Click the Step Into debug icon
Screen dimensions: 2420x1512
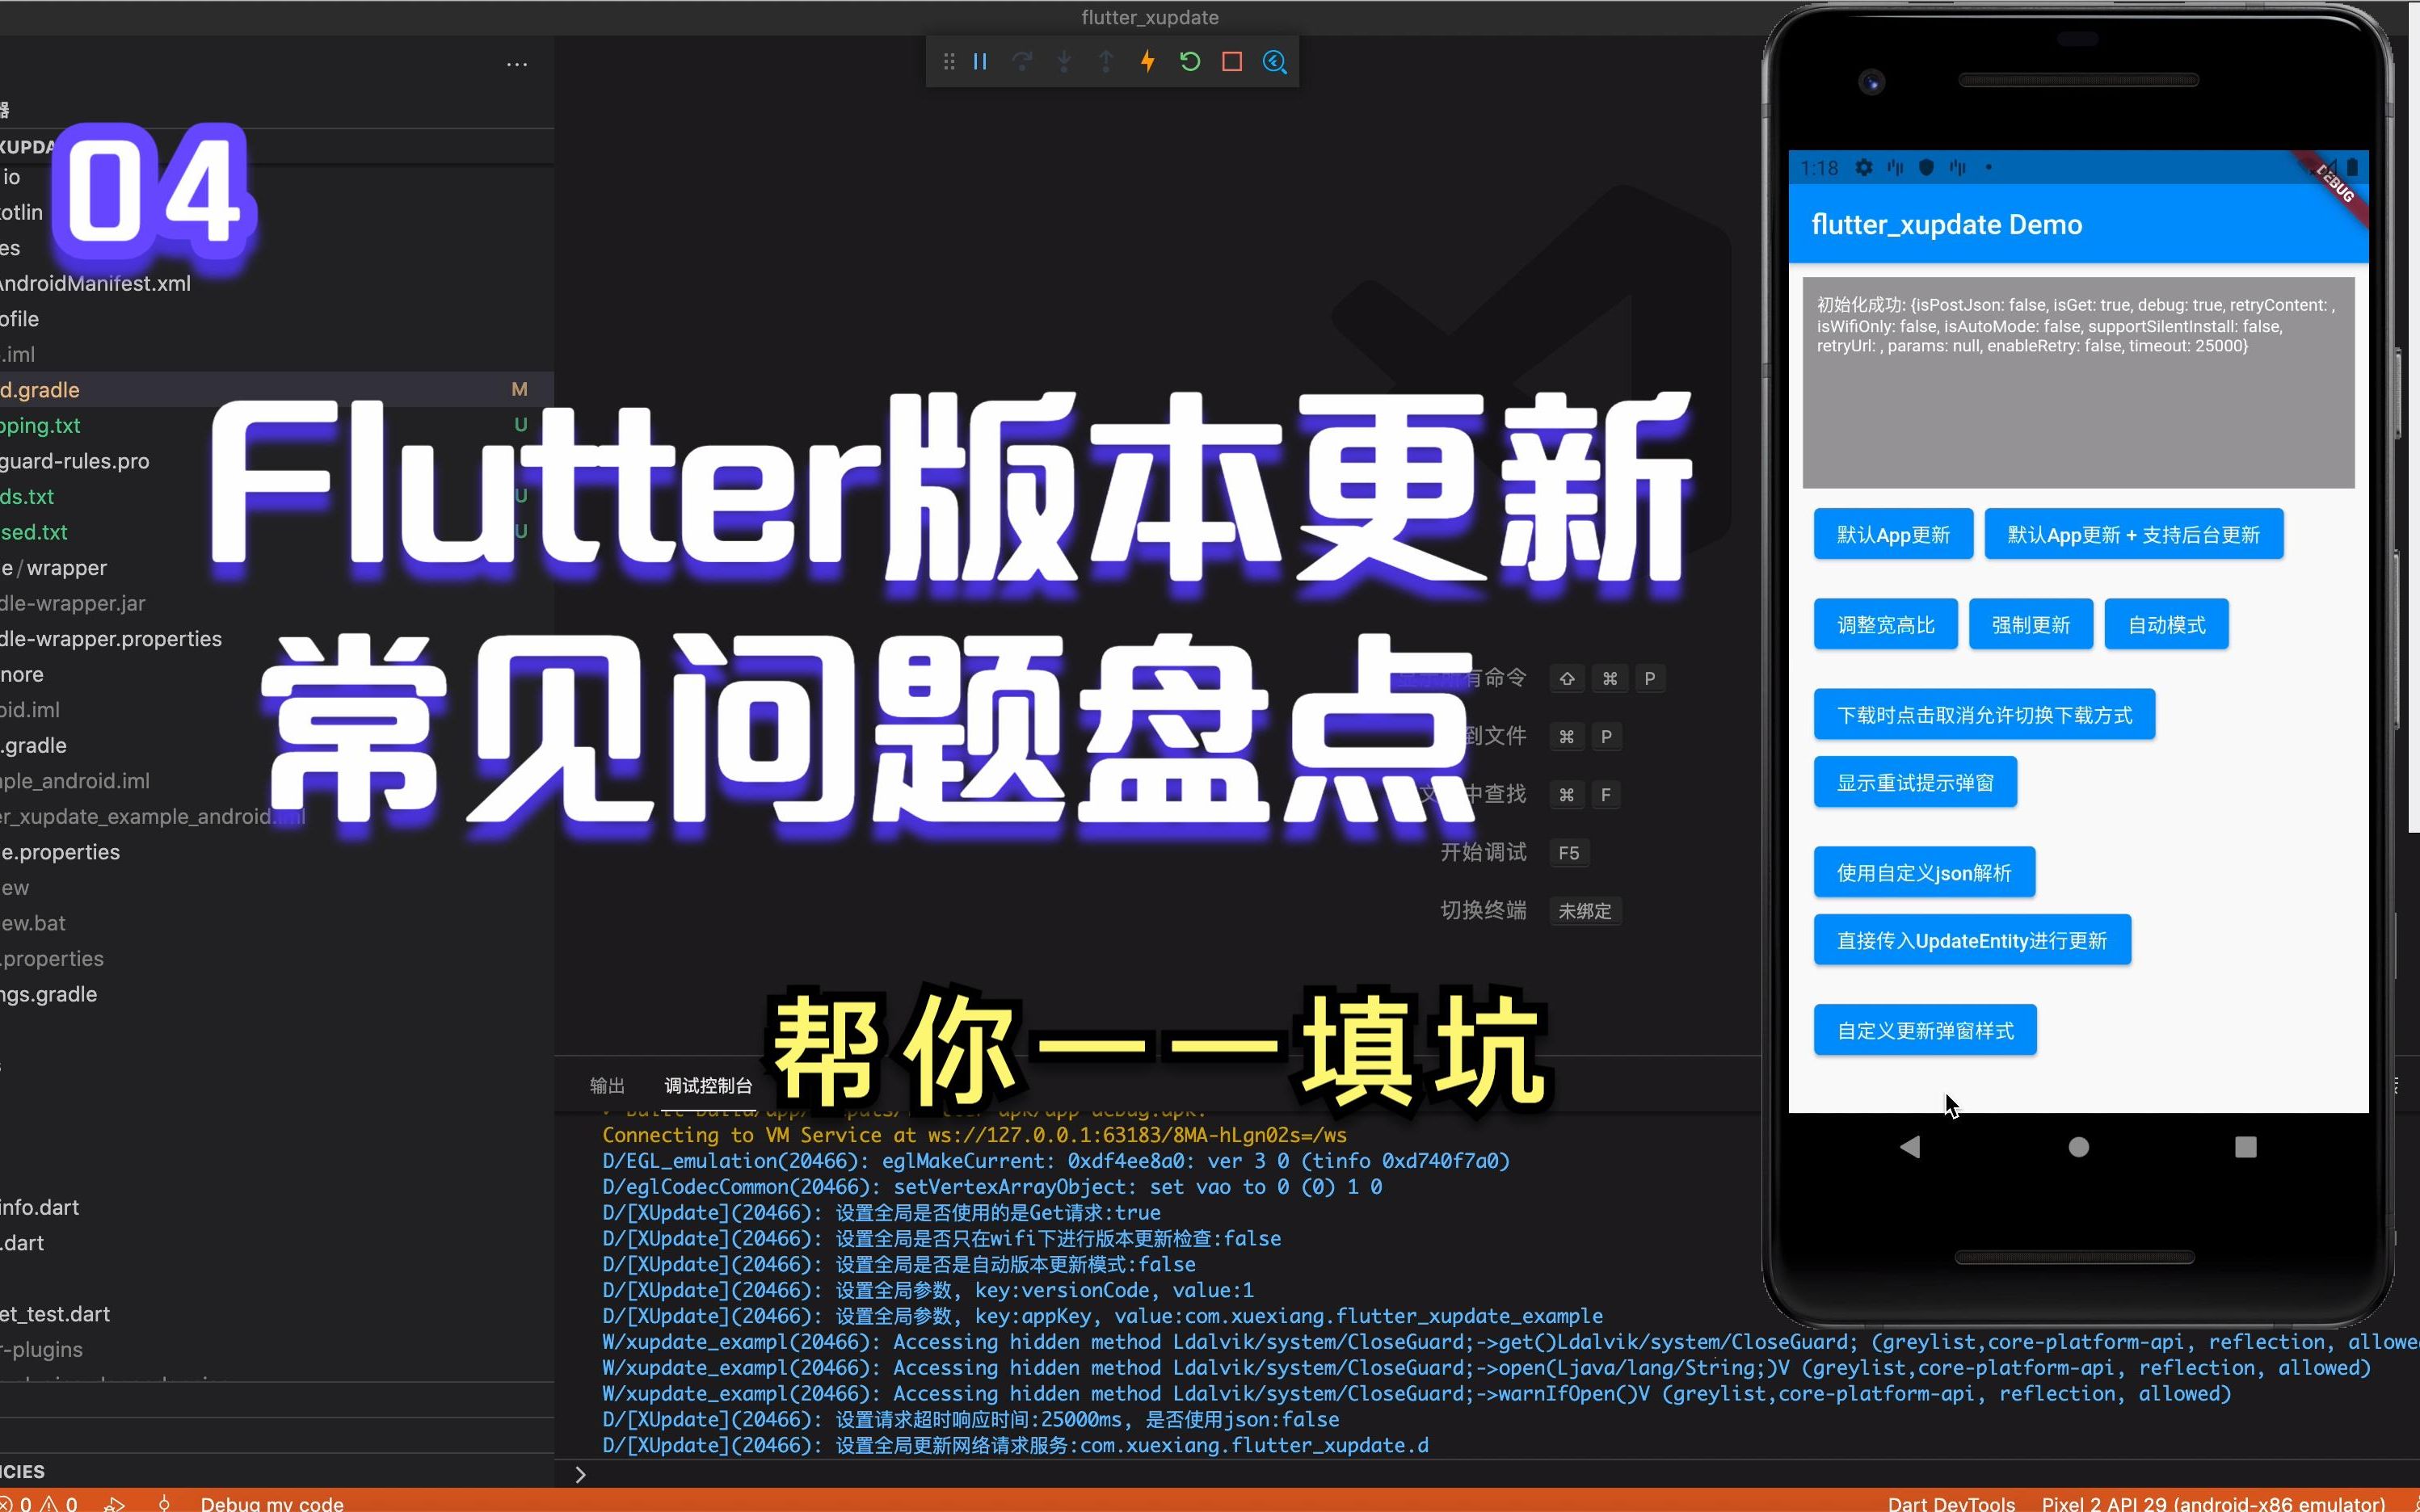[x=1064, y=62]
